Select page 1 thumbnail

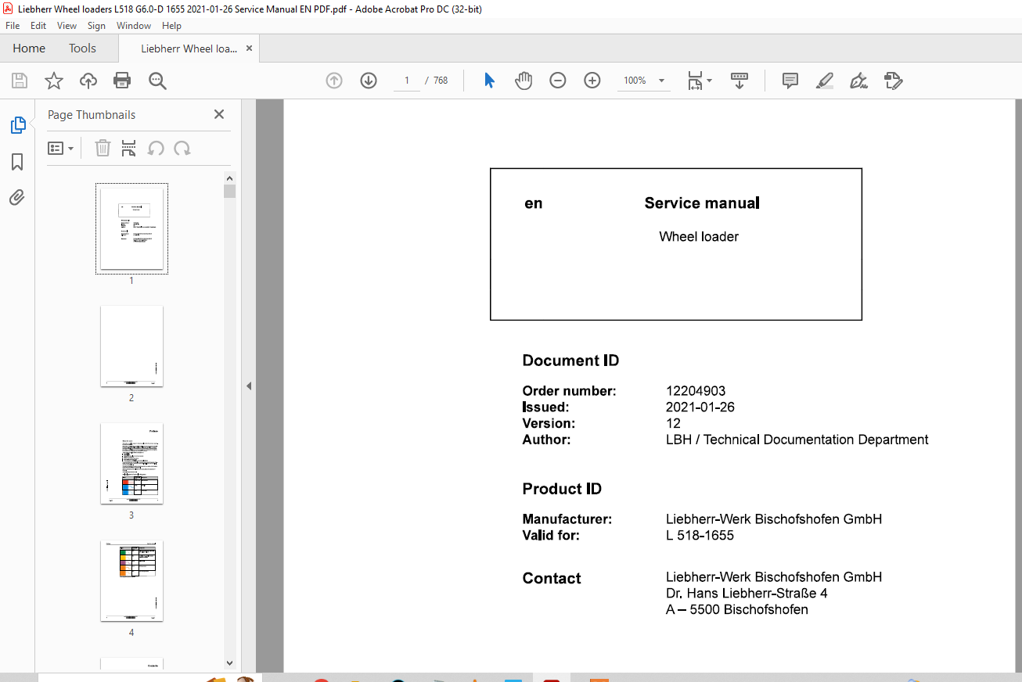pos(131,228)
